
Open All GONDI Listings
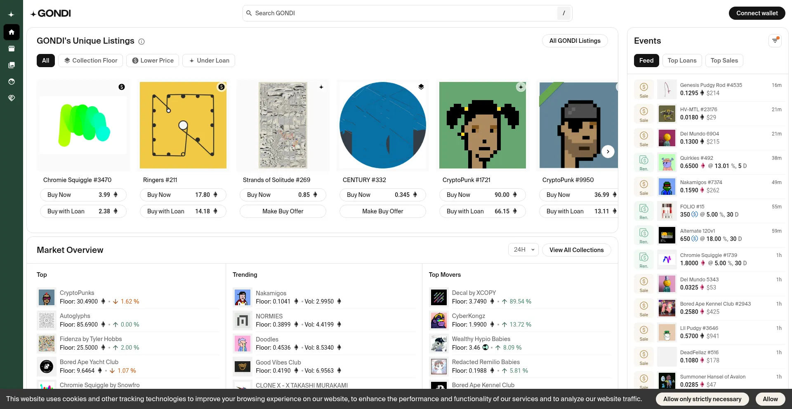[x=575, y=41]
